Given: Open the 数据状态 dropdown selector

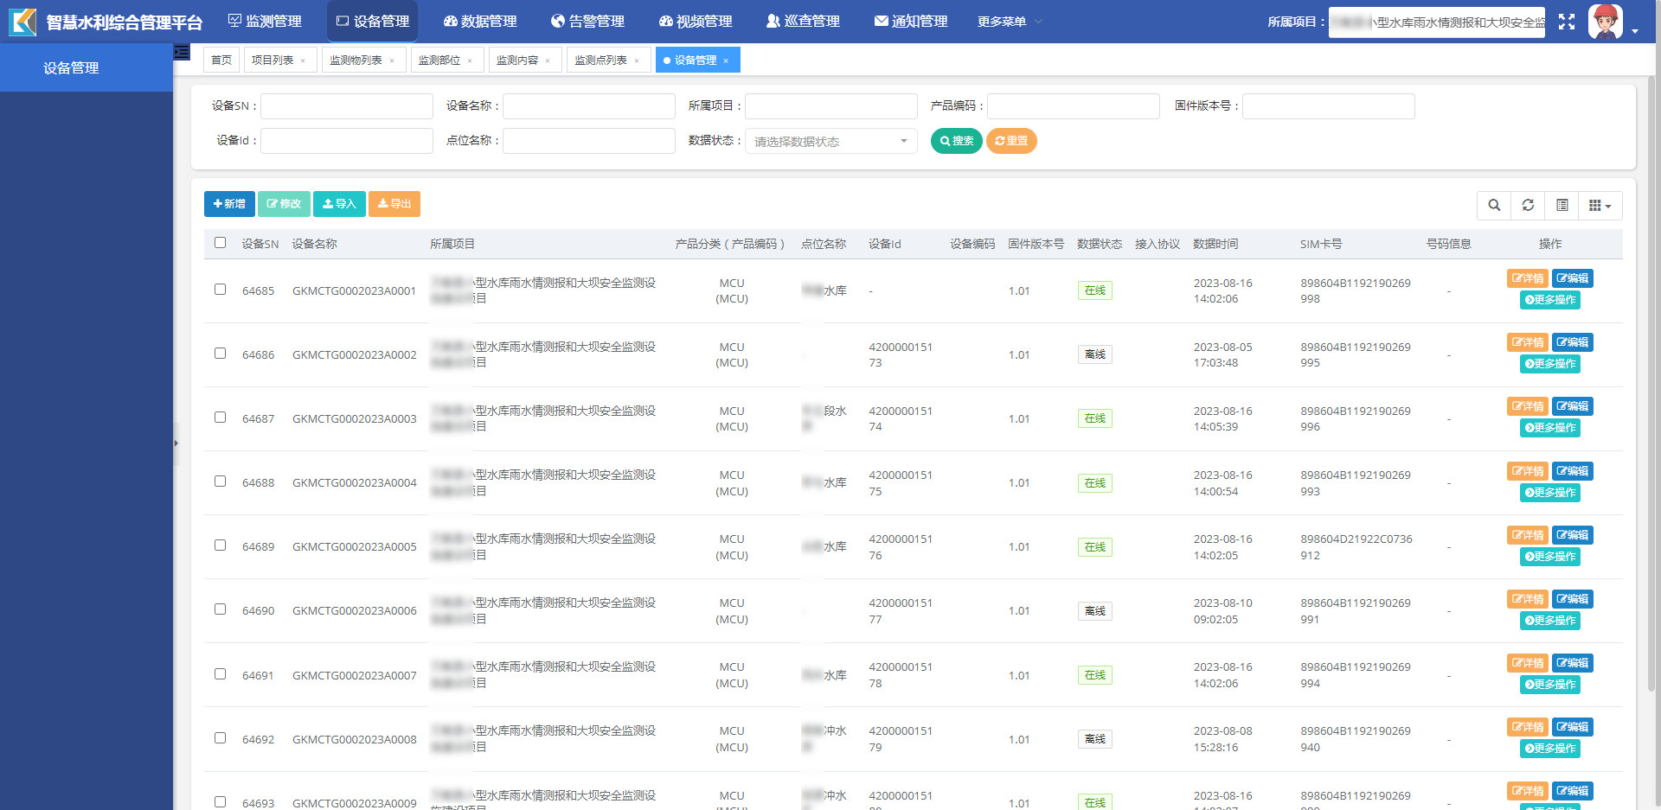Looking at the screenshot, I should click(830, 141).
